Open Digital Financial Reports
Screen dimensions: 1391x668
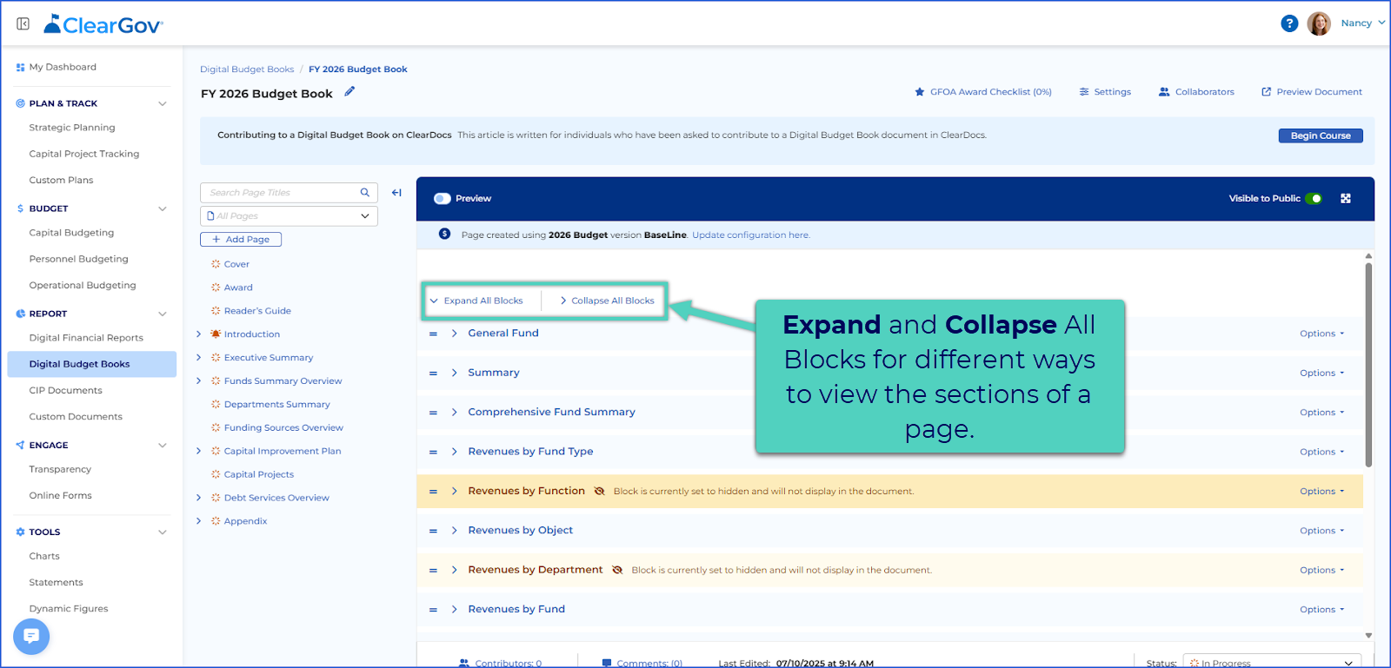(x=86, y=338)
